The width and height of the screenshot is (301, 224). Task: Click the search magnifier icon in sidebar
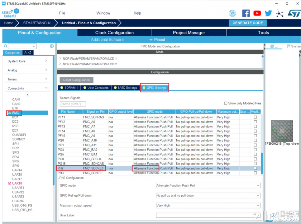[6, 46]
